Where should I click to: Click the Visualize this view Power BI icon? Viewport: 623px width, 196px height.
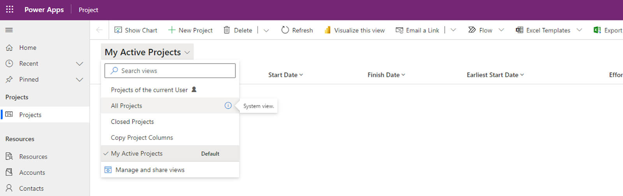click(x=328, y=30)
